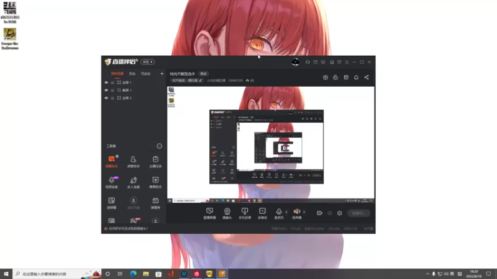Image resolution: width=497 pixels, height=279 pixels.
Task: Lock the 全屏 1 source layer
Action: 112,82
